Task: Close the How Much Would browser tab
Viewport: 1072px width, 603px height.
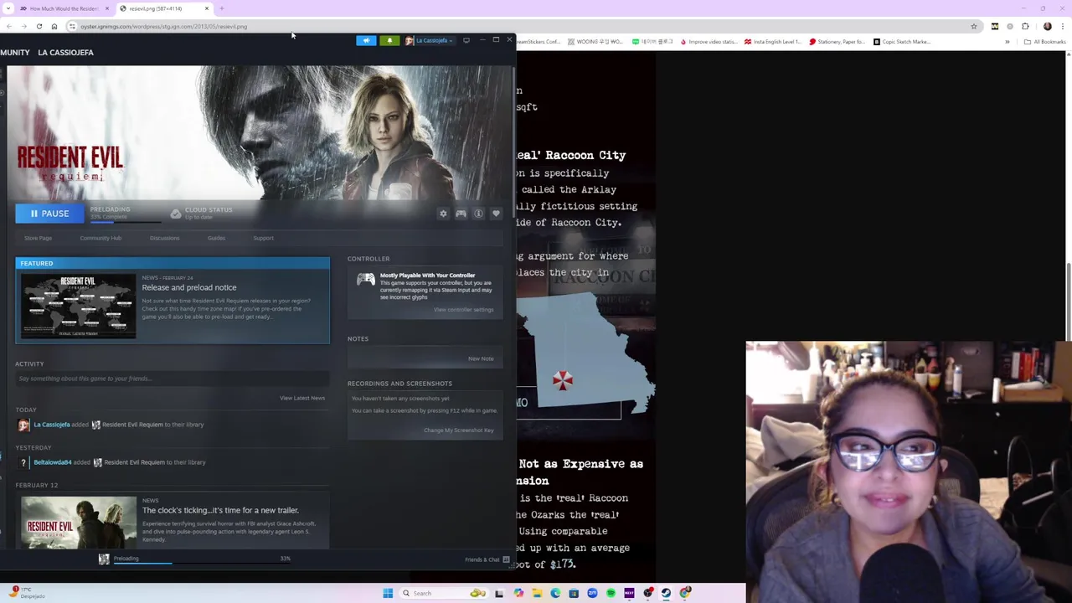Action: pyautogui.click(x=107, y=8)
